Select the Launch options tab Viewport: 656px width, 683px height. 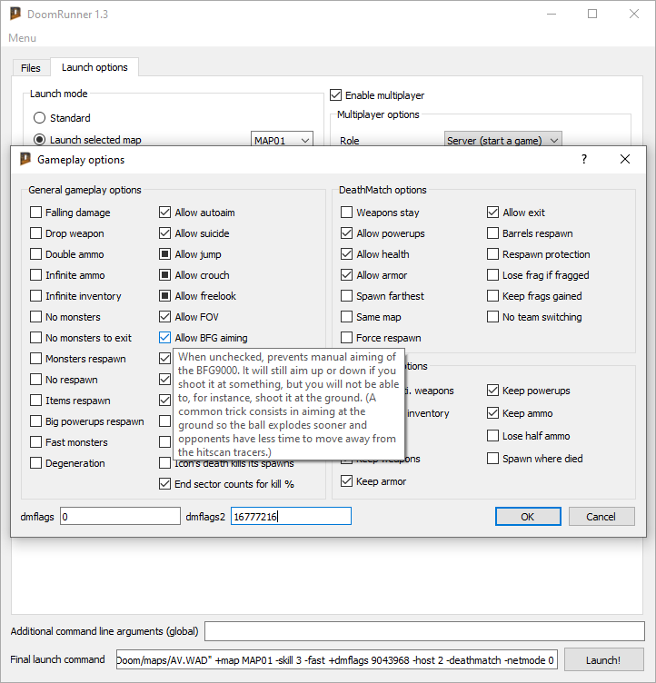(94, 67)
